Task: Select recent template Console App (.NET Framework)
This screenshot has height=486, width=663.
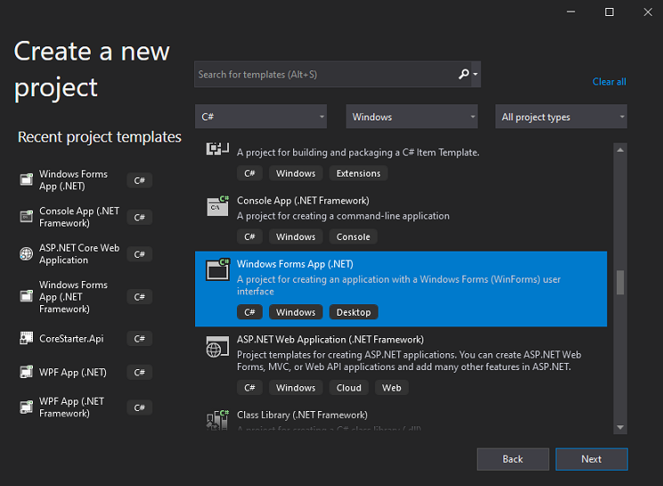Action: tap(79, 217)
